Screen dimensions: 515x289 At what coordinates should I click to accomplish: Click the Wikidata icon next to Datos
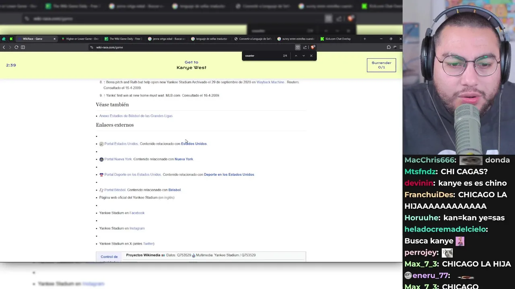pos(163,255)
